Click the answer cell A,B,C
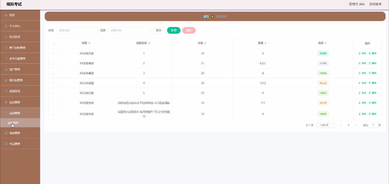This screenshot has height=184, width=389. coord(263,63)
